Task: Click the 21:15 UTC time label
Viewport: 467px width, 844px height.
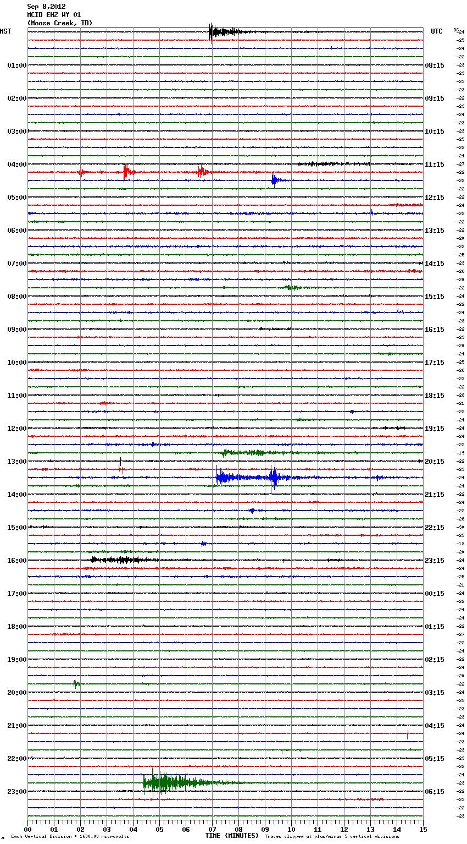Action: [435, 495]
